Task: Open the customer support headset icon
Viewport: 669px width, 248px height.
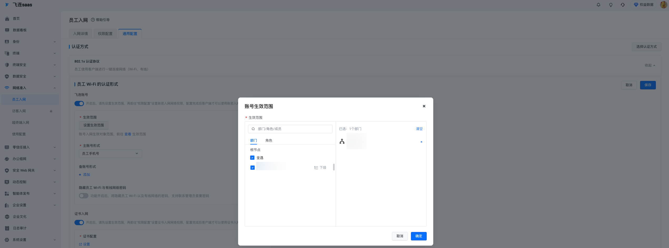Action: pos(623,5)
